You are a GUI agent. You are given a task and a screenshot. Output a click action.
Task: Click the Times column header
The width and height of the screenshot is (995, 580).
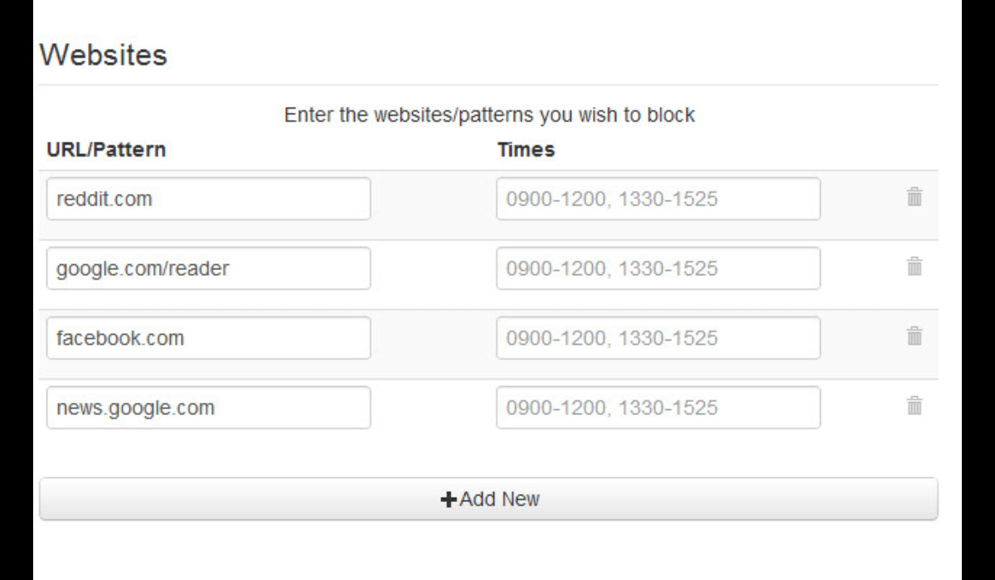pos(526,150)
